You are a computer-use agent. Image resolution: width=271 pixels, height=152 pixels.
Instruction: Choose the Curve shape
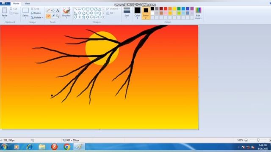(80, 9)
